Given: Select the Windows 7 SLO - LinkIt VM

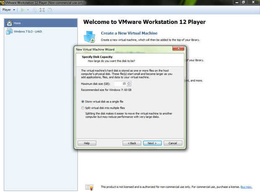Looking at the screenshot, I should click(41, 31).
